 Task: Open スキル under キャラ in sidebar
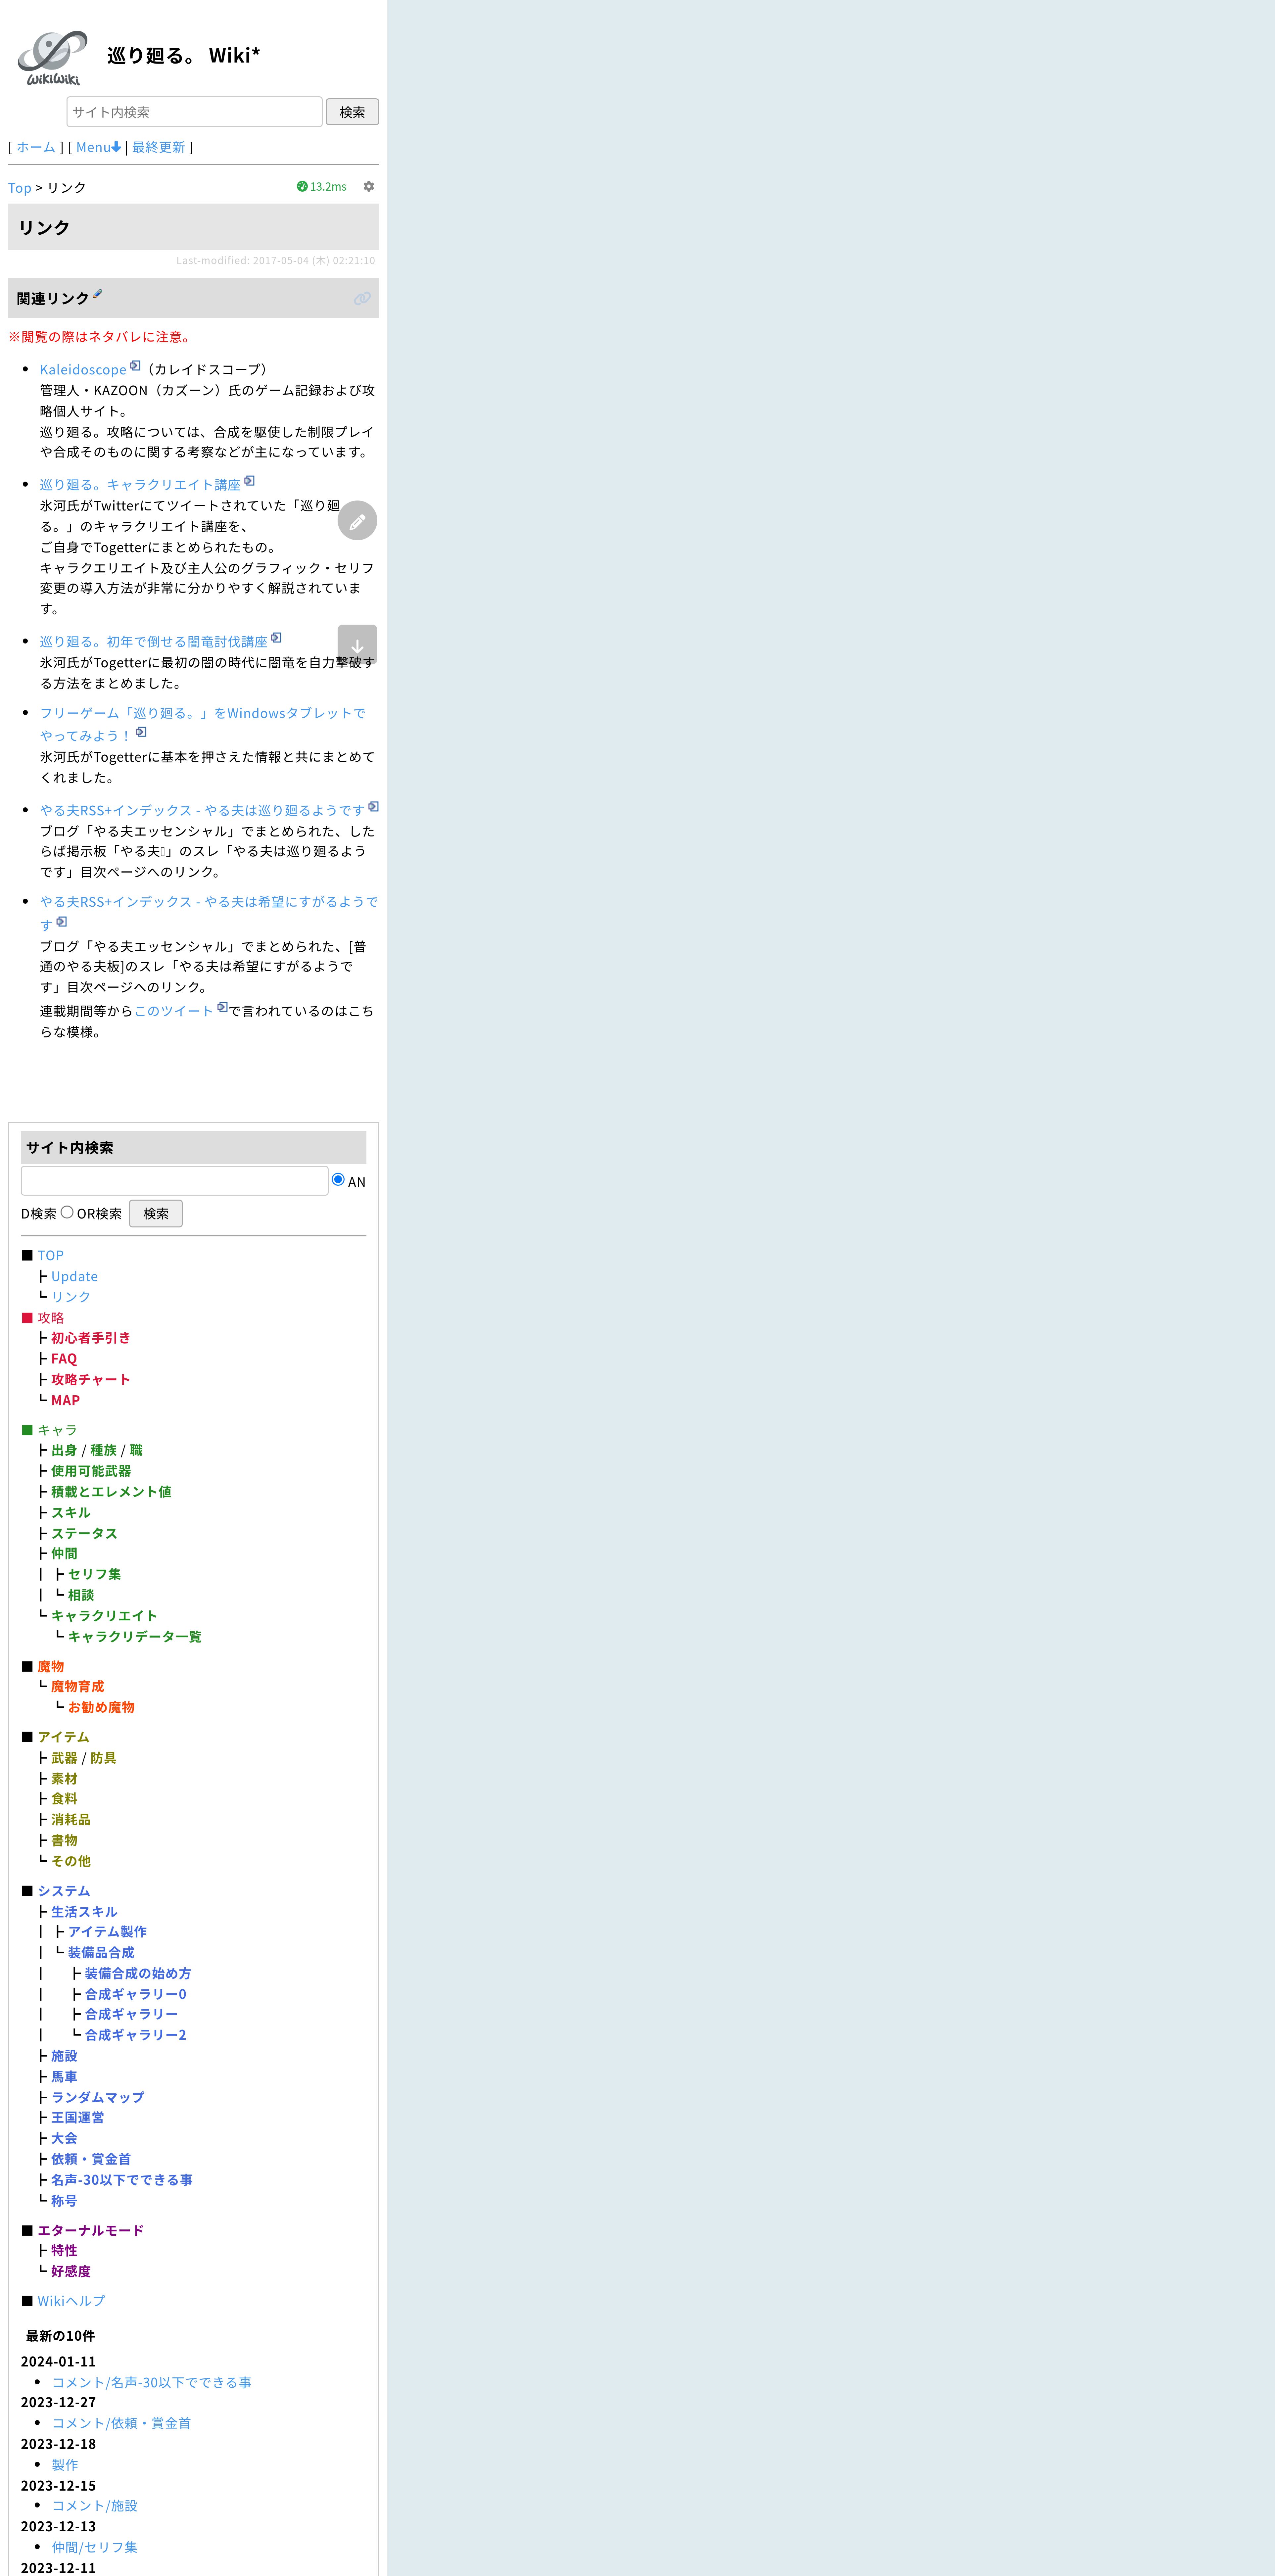(x=71, y=1513)
